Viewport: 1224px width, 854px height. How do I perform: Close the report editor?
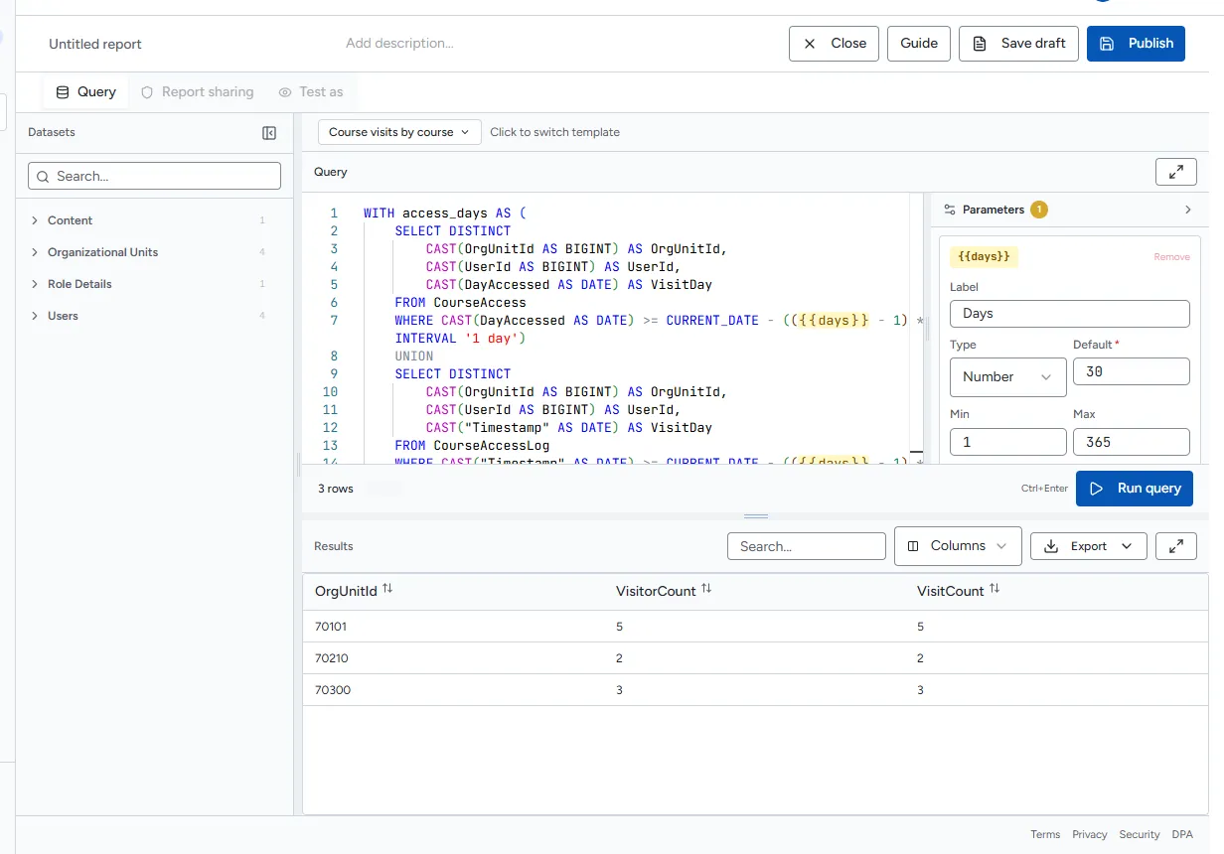tap(834, 44)
